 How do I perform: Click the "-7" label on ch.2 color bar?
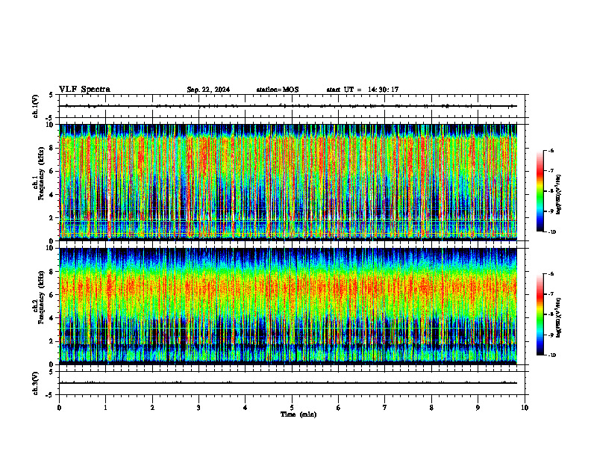pos(551,294)
